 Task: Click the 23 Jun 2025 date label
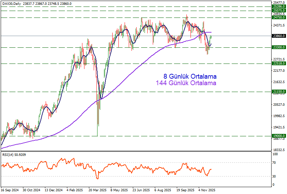[x=141, y=190]
